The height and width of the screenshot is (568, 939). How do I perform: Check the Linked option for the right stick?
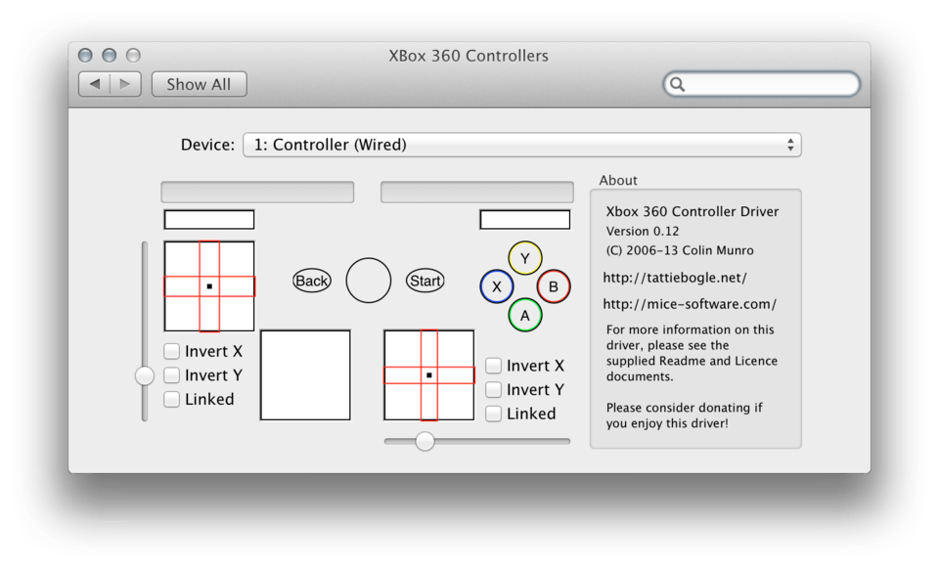(x=493, y=414)
